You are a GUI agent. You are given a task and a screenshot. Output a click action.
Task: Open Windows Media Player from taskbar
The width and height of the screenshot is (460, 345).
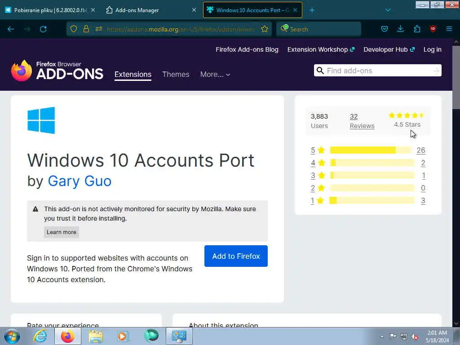pyautogui.click(x=123, y=336)
